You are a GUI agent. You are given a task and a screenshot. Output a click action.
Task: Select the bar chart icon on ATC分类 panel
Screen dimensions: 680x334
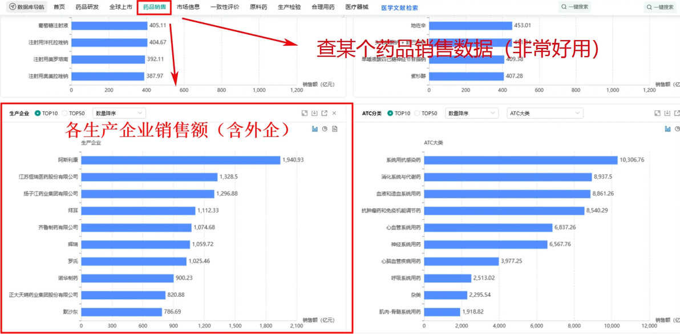point(668,129)
